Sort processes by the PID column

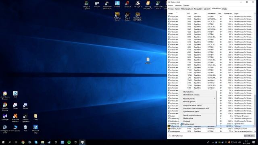pos(190,14)
